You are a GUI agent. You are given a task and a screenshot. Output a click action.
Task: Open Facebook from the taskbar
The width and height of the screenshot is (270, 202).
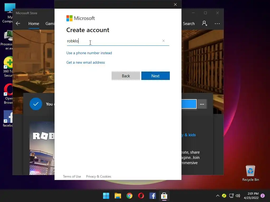[x=153, y=196]
